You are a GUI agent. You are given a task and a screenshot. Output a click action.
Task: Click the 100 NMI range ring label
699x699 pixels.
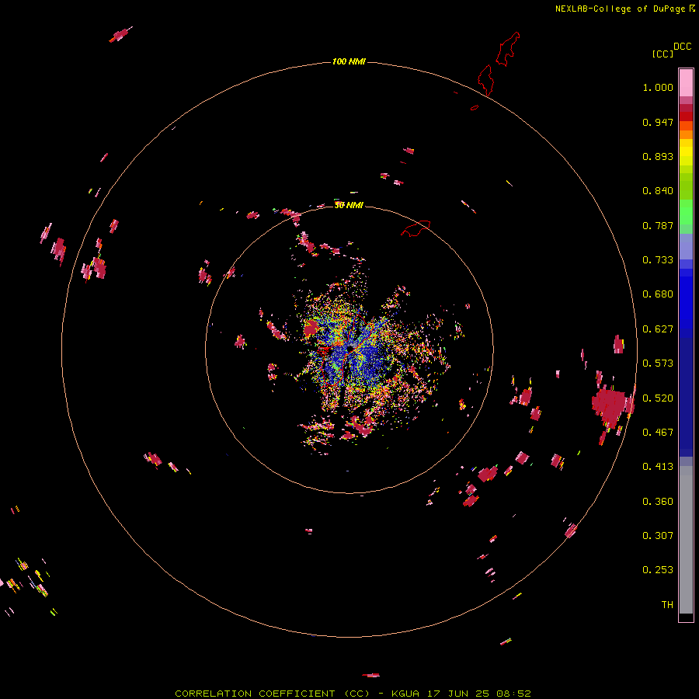(349, 61)
